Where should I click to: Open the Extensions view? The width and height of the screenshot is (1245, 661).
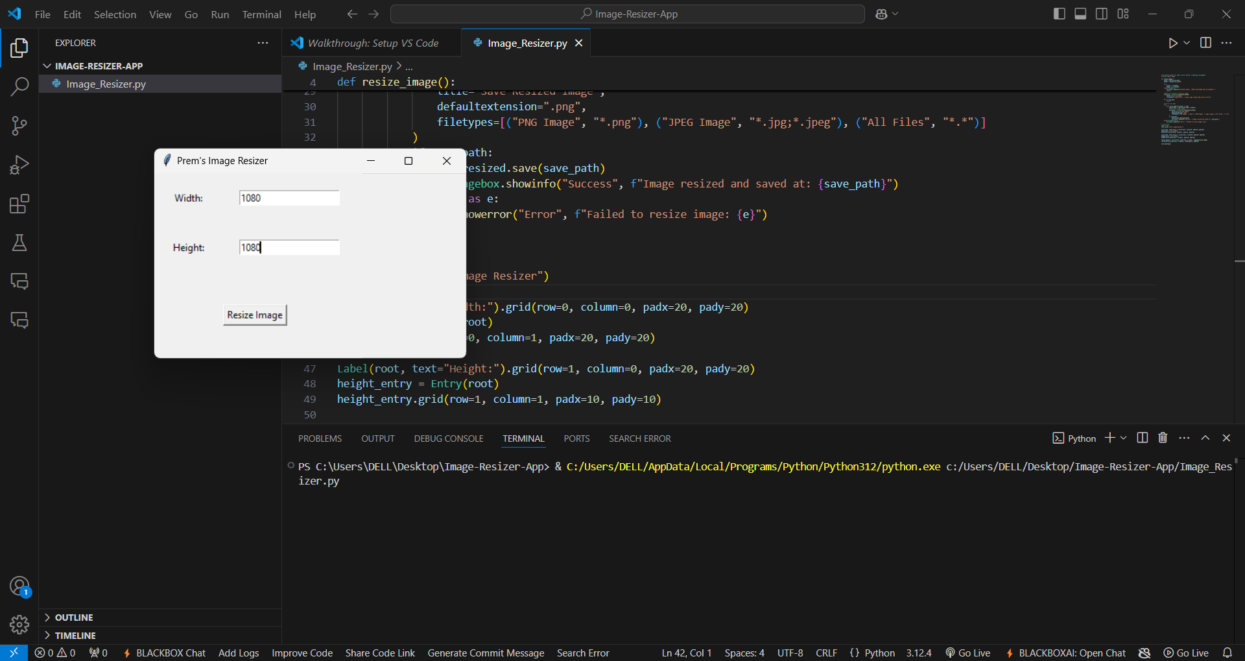(19, 204)
